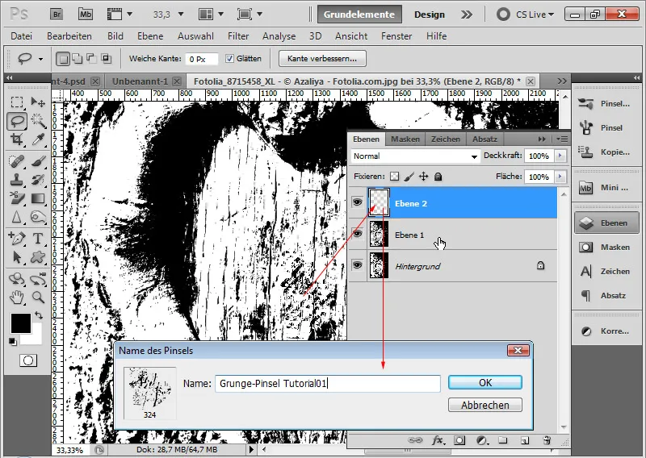
Task: Click the delete layer trash icon
Action: coord(547,440)
